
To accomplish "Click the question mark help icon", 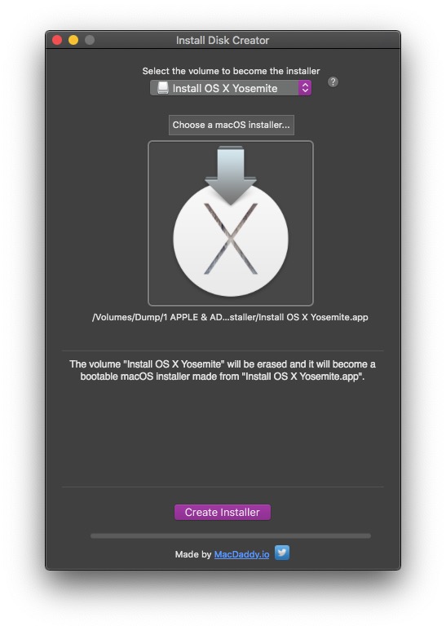I will (x=333, y=82).
